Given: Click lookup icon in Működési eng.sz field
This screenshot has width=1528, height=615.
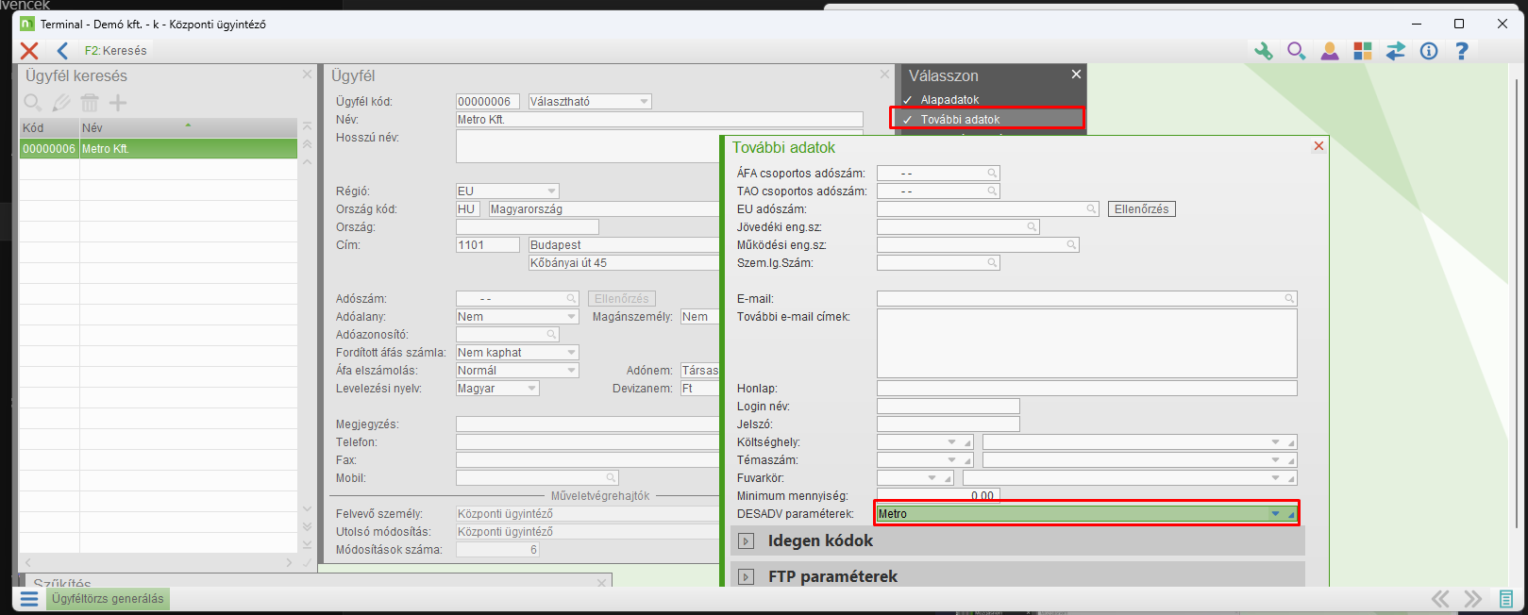Looking at the screenshot, I should click(1071, 245).
